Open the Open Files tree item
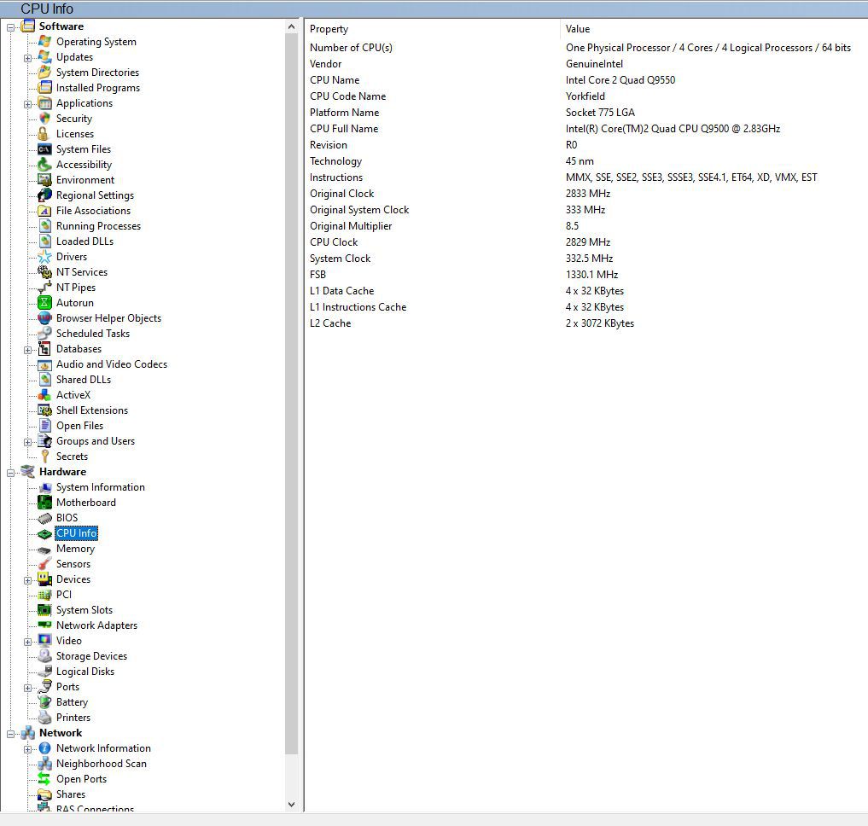 pyautogui.click(x=79, y=426)
